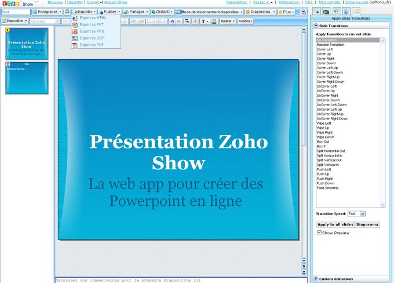Open the Plus menu

point(286,12)
